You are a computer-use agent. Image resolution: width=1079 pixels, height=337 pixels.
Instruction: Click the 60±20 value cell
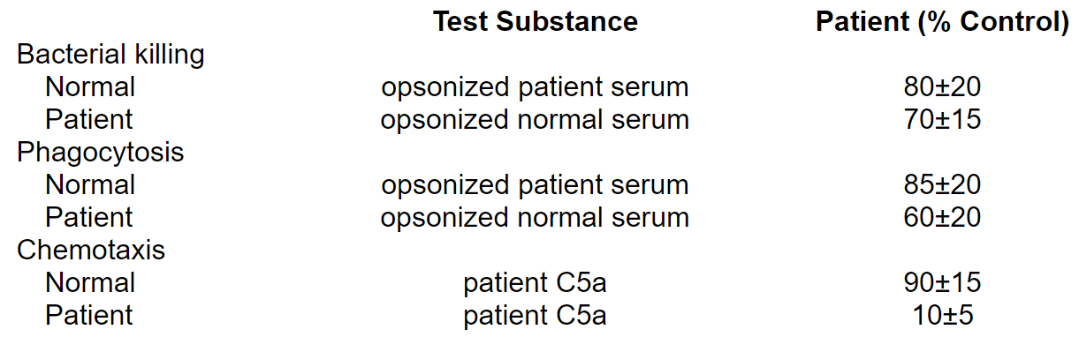(942, 217)
